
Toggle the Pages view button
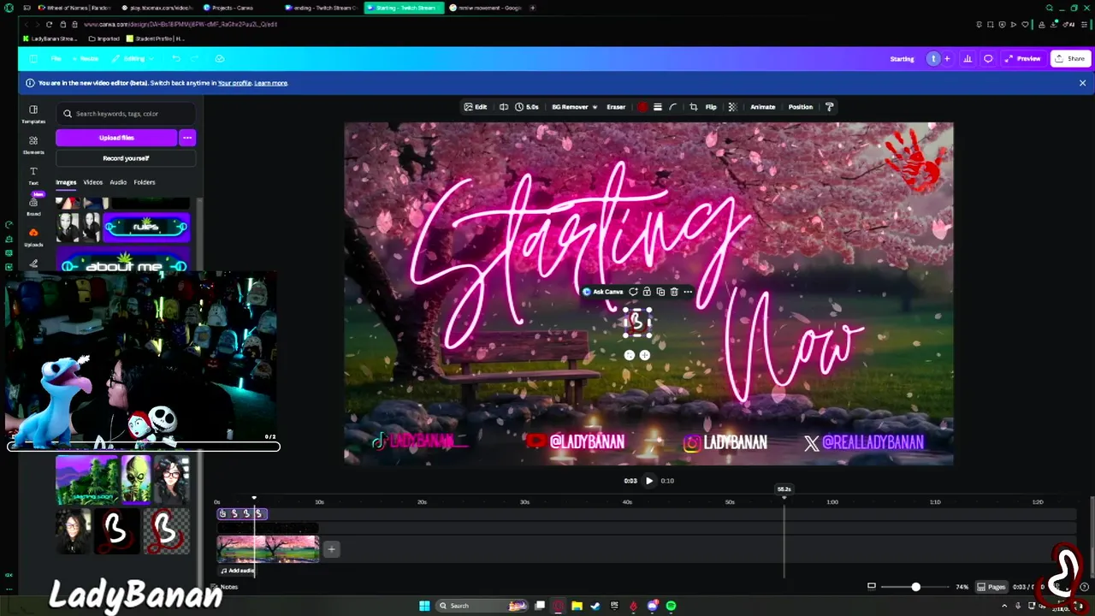tap(991, 587)
